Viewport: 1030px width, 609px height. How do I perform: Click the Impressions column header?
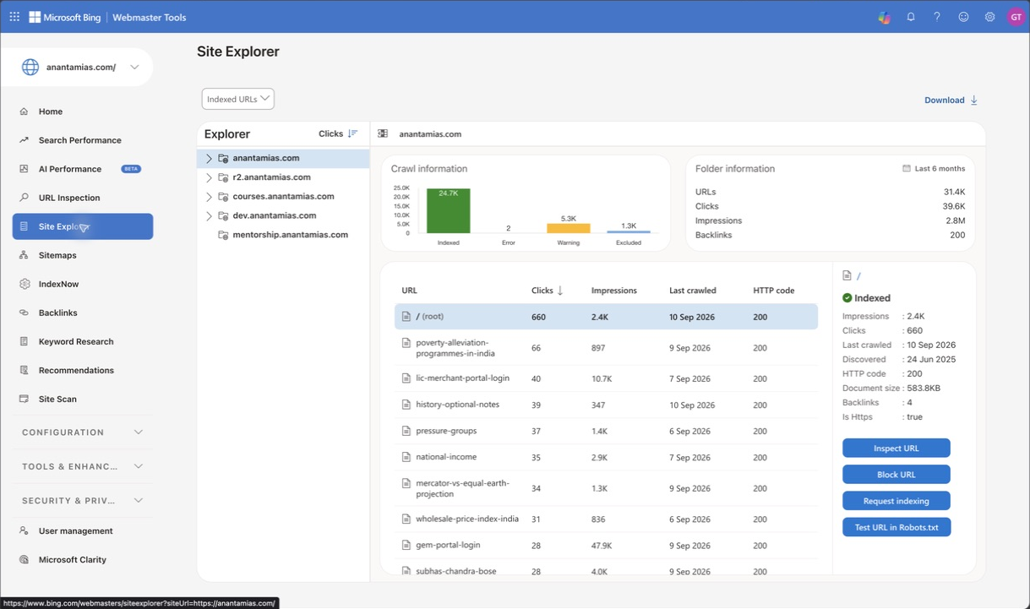[614, 291]
